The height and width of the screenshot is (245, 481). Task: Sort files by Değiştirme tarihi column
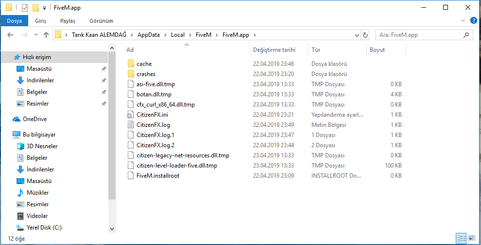tap(275, 50)
